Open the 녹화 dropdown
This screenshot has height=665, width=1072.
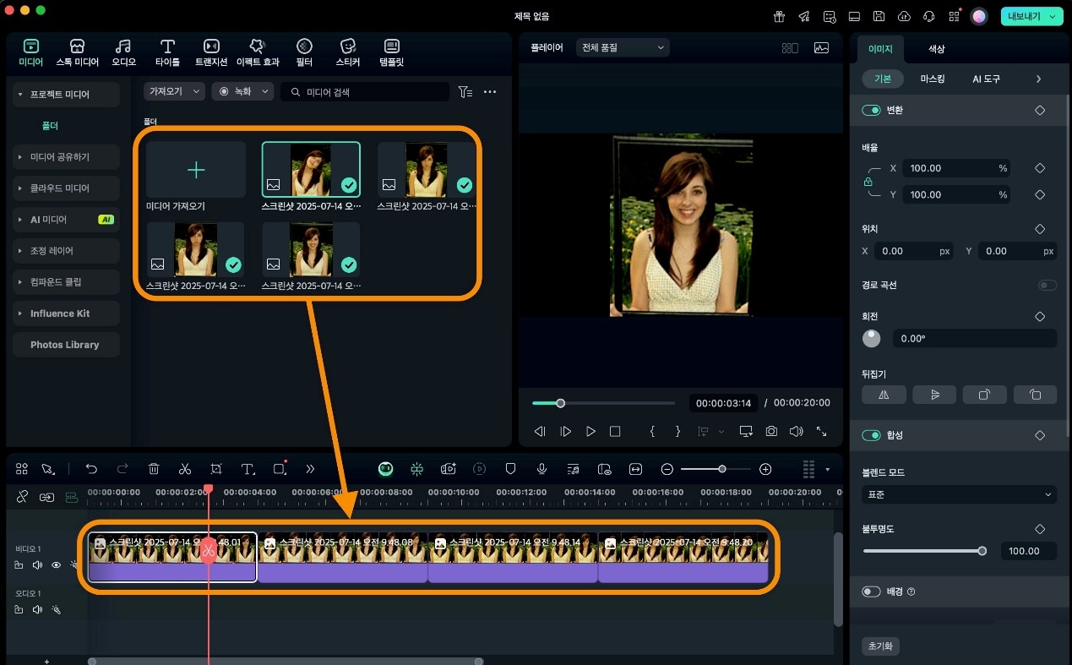tap(242, 91)
